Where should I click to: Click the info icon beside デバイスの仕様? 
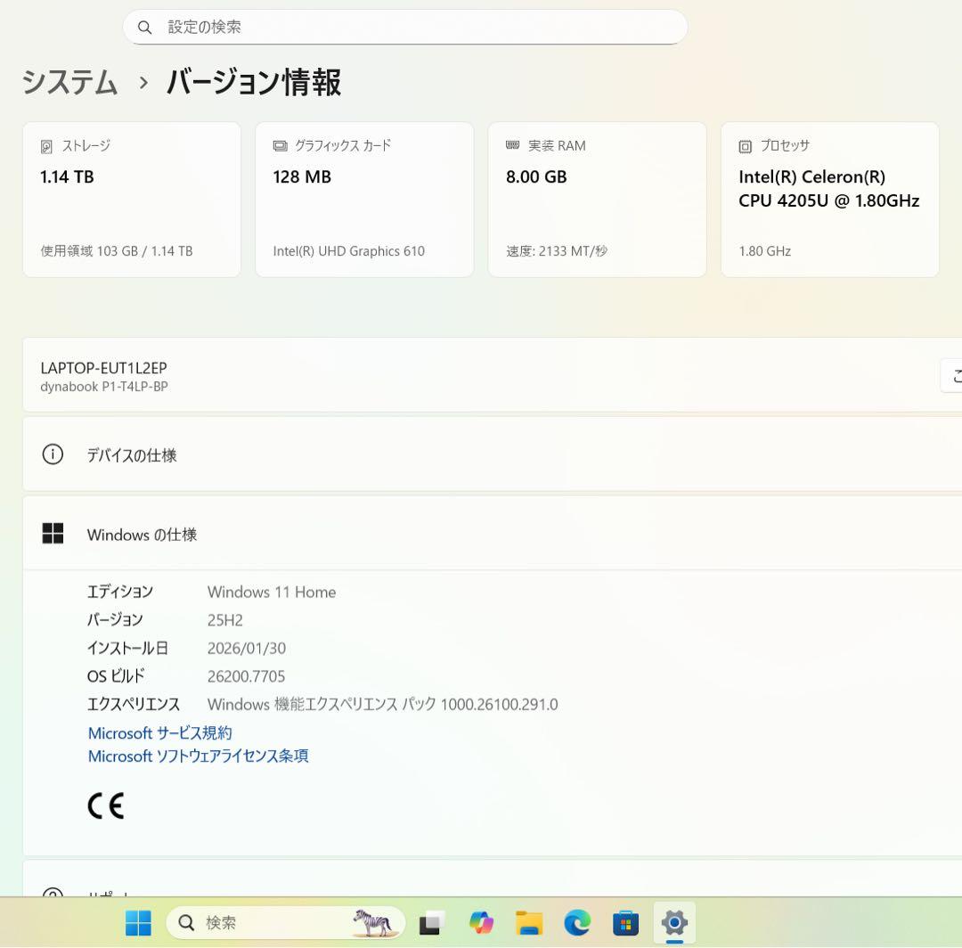tap(53, 454)
